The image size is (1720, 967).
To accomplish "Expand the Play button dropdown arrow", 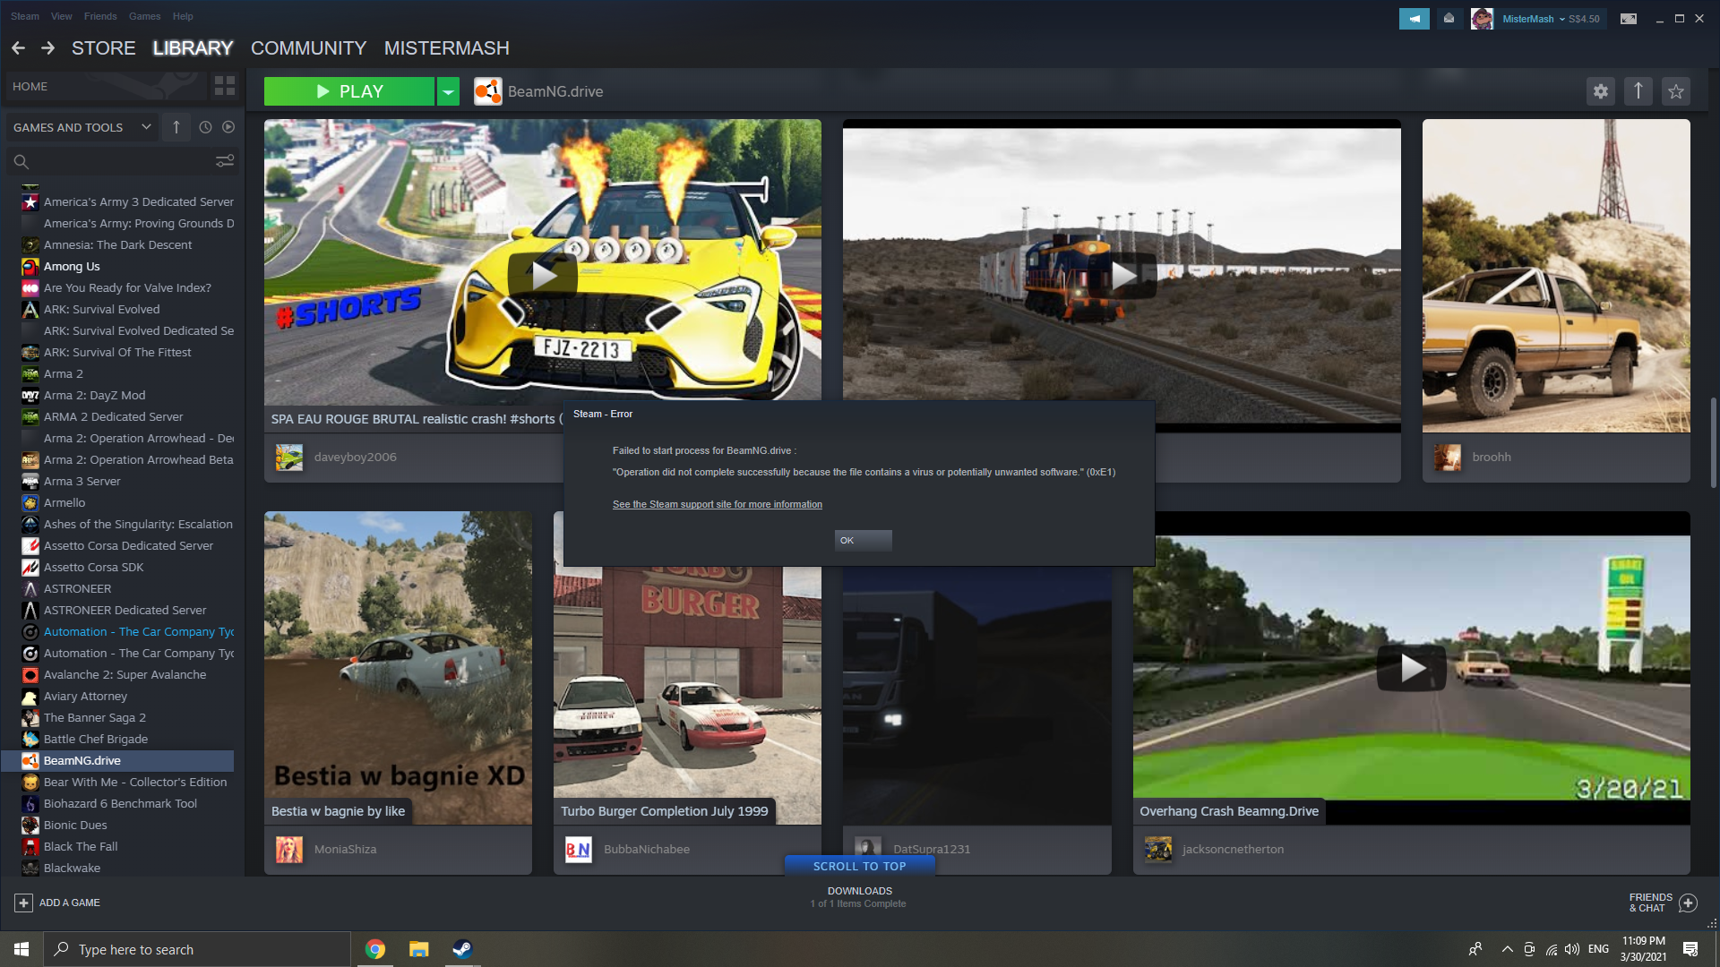I will click(x=448, y=91).
